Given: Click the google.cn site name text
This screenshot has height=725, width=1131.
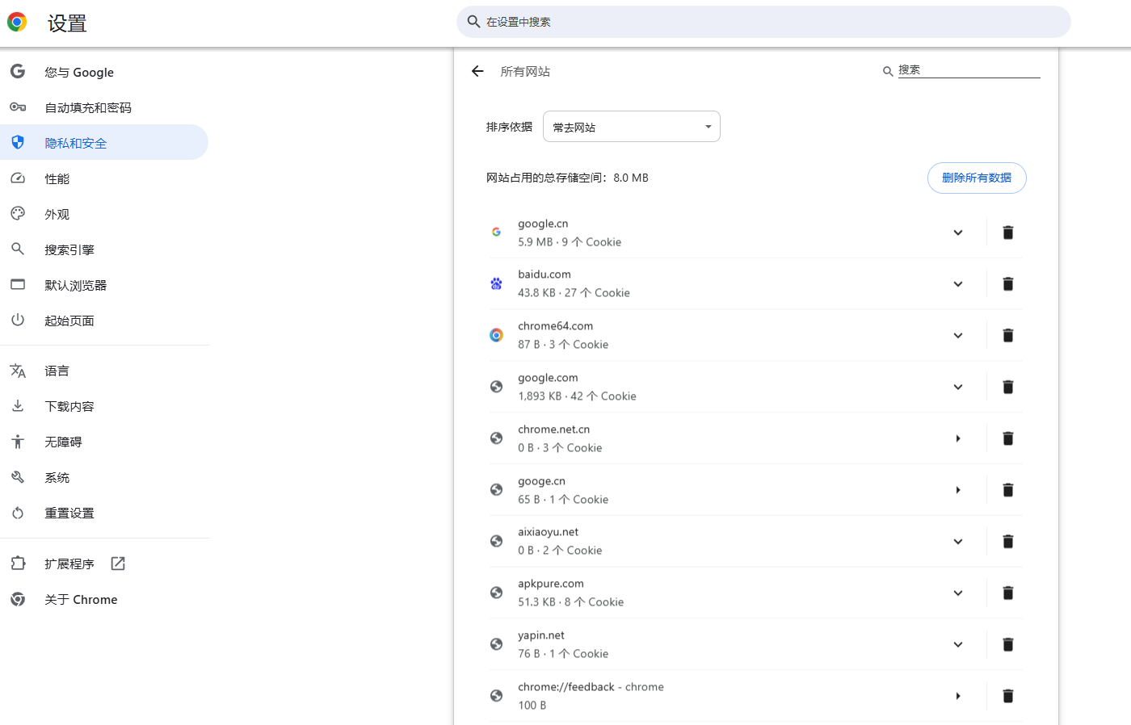Looking at the screenshot, I should click(x=543, y=224).
